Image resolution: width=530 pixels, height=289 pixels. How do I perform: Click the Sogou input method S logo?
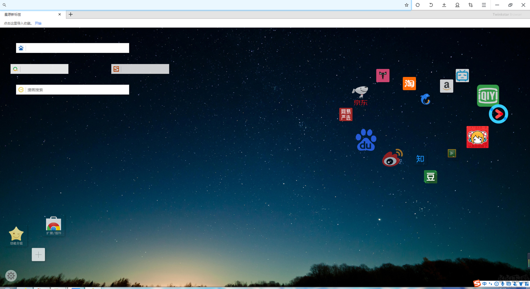click(x=477, y=283)
